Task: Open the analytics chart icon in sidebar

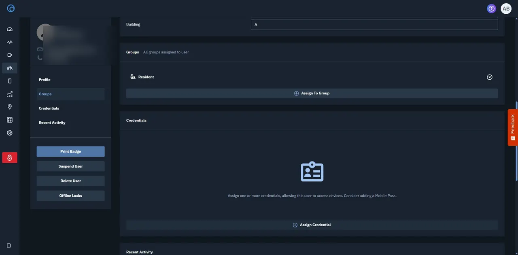Action: (10, 94)
